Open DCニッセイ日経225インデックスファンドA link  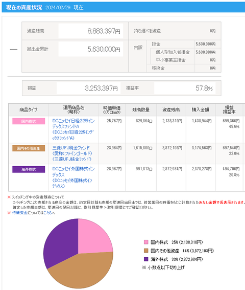tap(73, 129)
